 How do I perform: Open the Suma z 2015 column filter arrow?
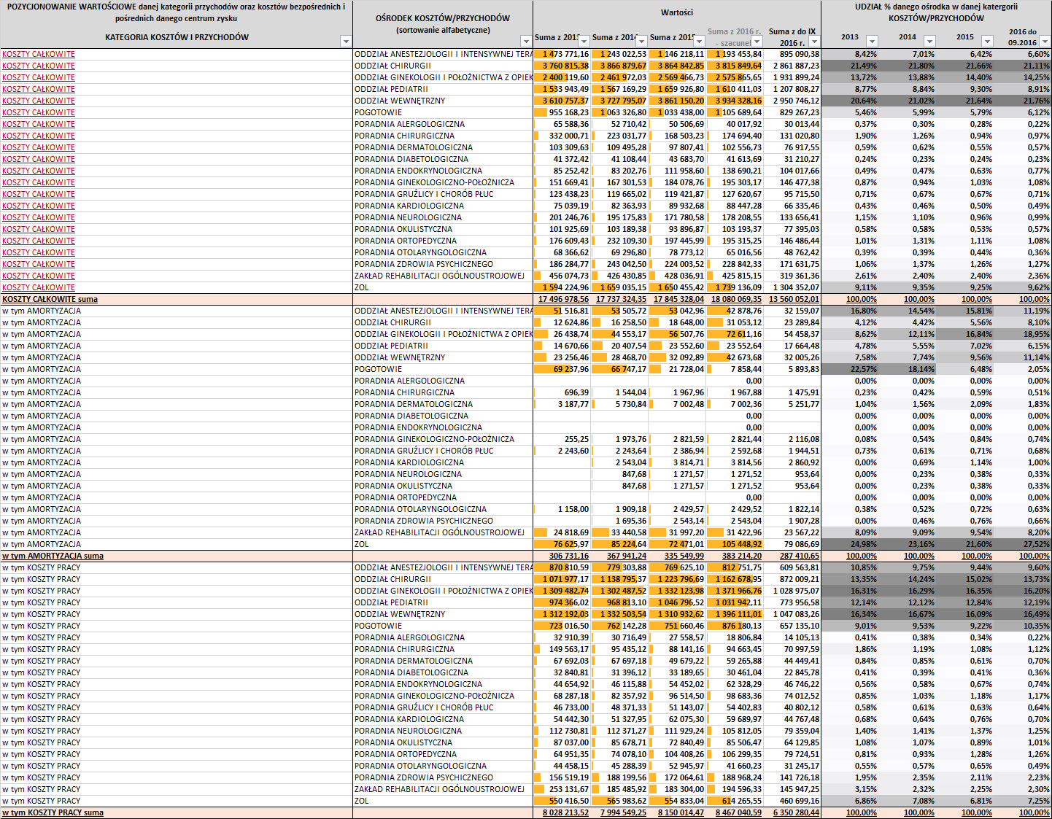(x=700, y=42)
